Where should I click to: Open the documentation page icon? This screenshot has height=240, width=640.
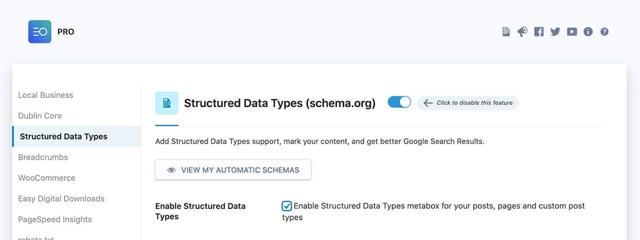[506, 31]
